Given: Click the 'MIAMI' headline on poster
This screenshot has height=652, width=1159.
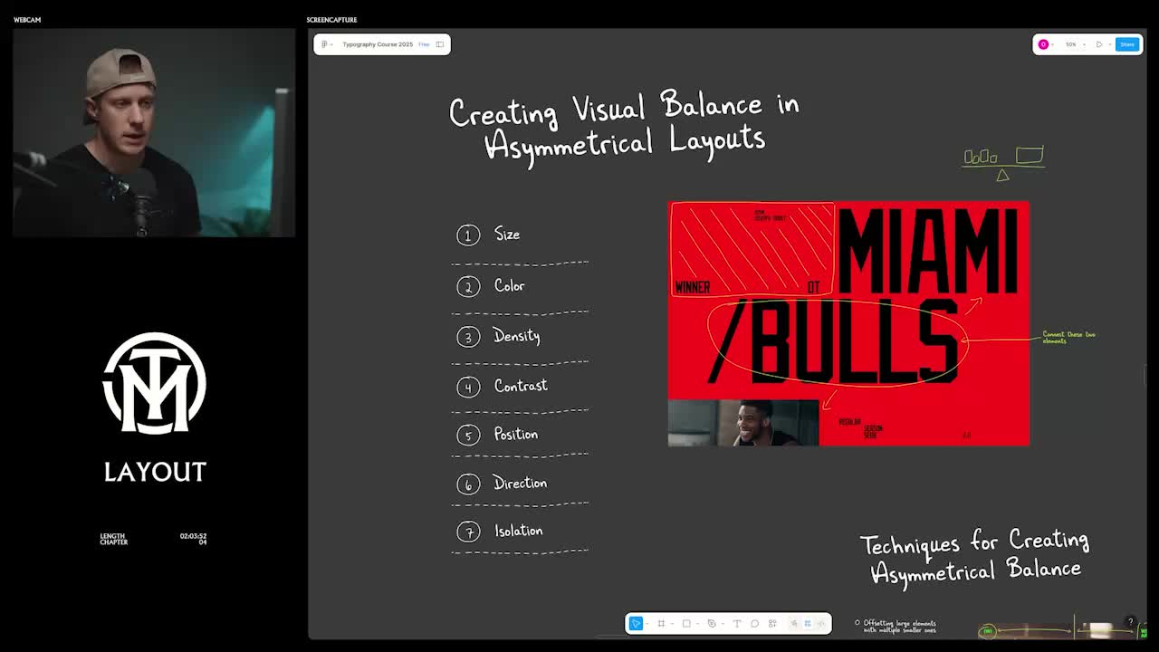Looking at the screenshot, I should (x=928, y=252).
